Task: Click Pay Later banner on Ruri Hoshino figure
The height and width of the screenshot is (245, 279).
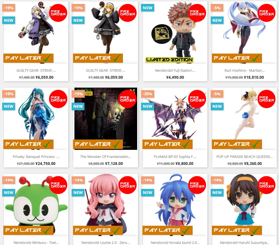Action: (x=237, y=58)
